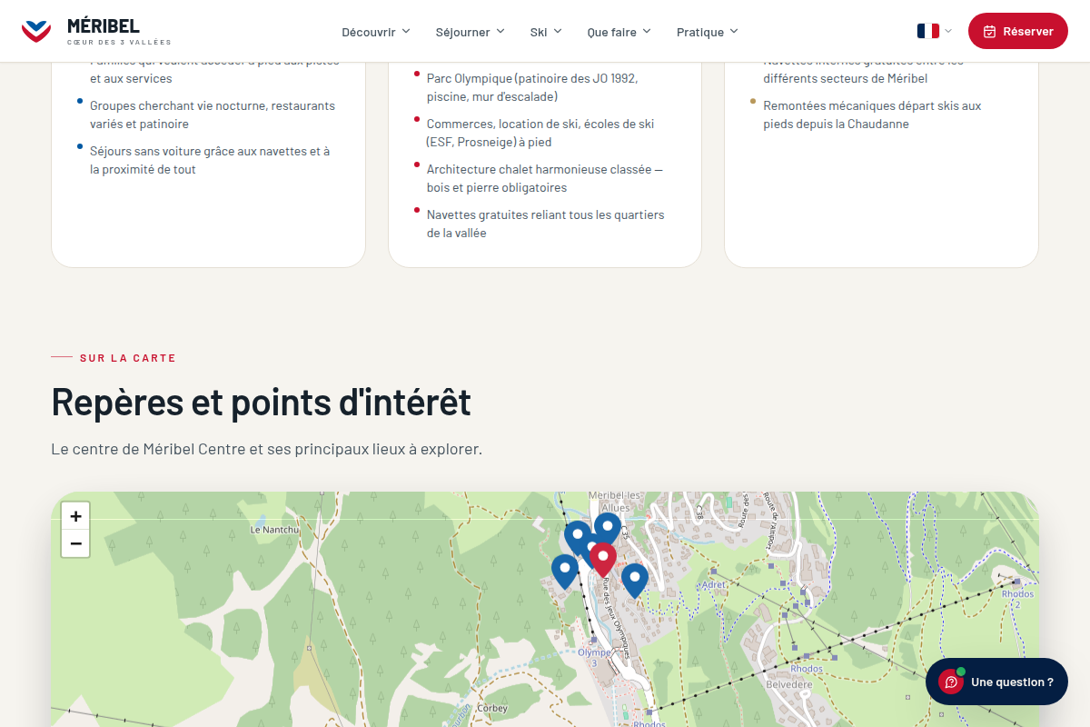Click the Rhodos 2 lift label on map
This screenshot has width=1090, height=727.
coord(1017,599)
